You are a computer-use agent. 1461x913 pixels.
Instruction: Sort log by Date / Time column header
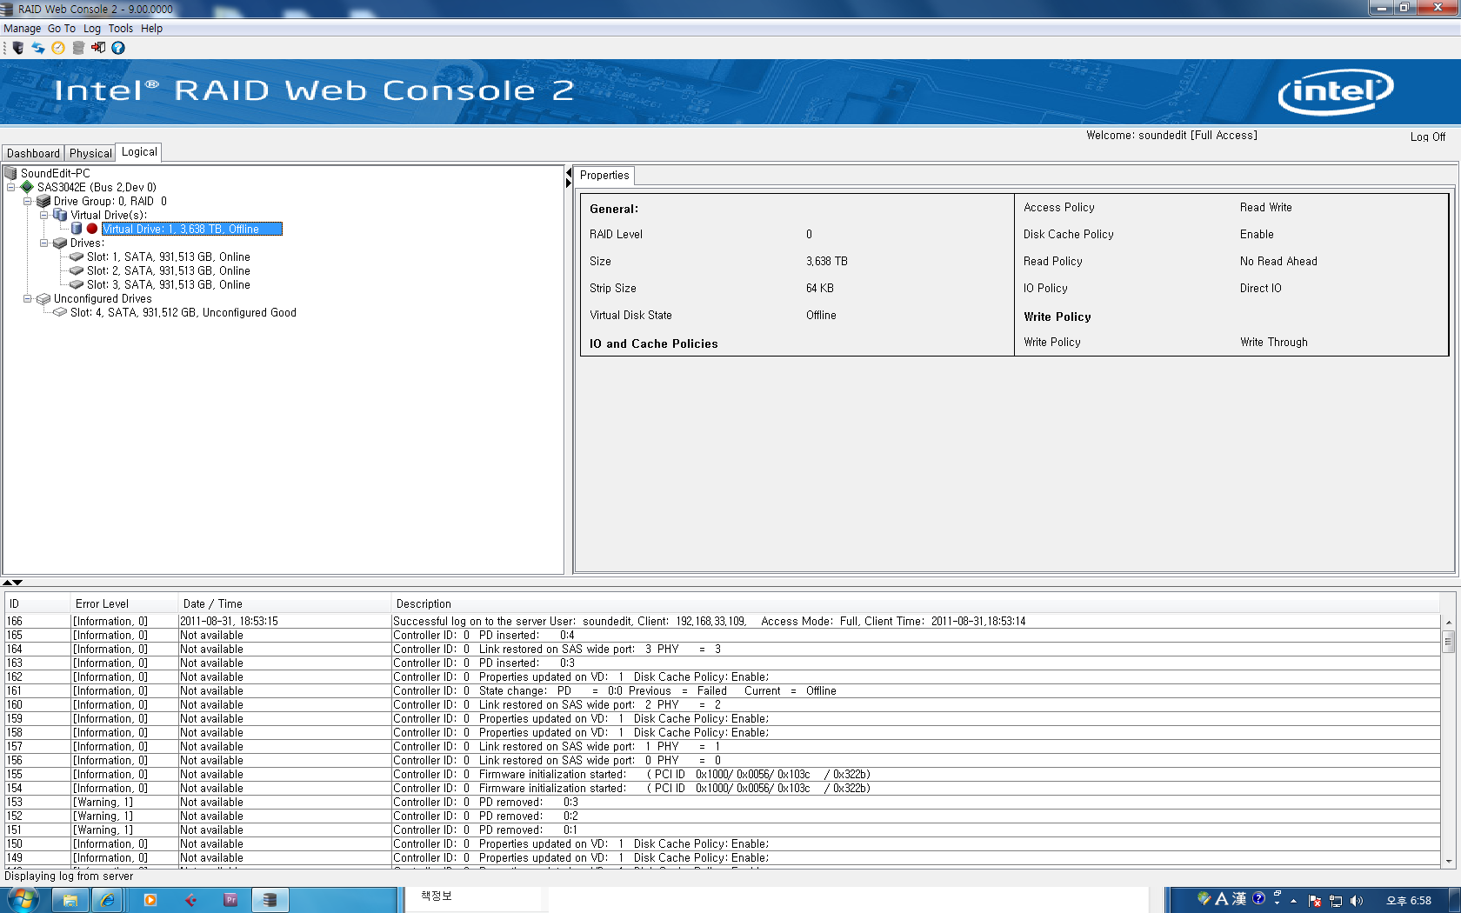pyautogui.click(x=284, y=603)
